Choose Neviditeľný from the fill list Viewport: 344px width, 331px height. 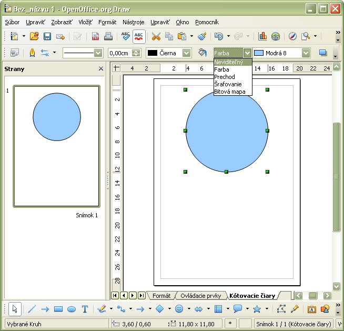point(233,62)
